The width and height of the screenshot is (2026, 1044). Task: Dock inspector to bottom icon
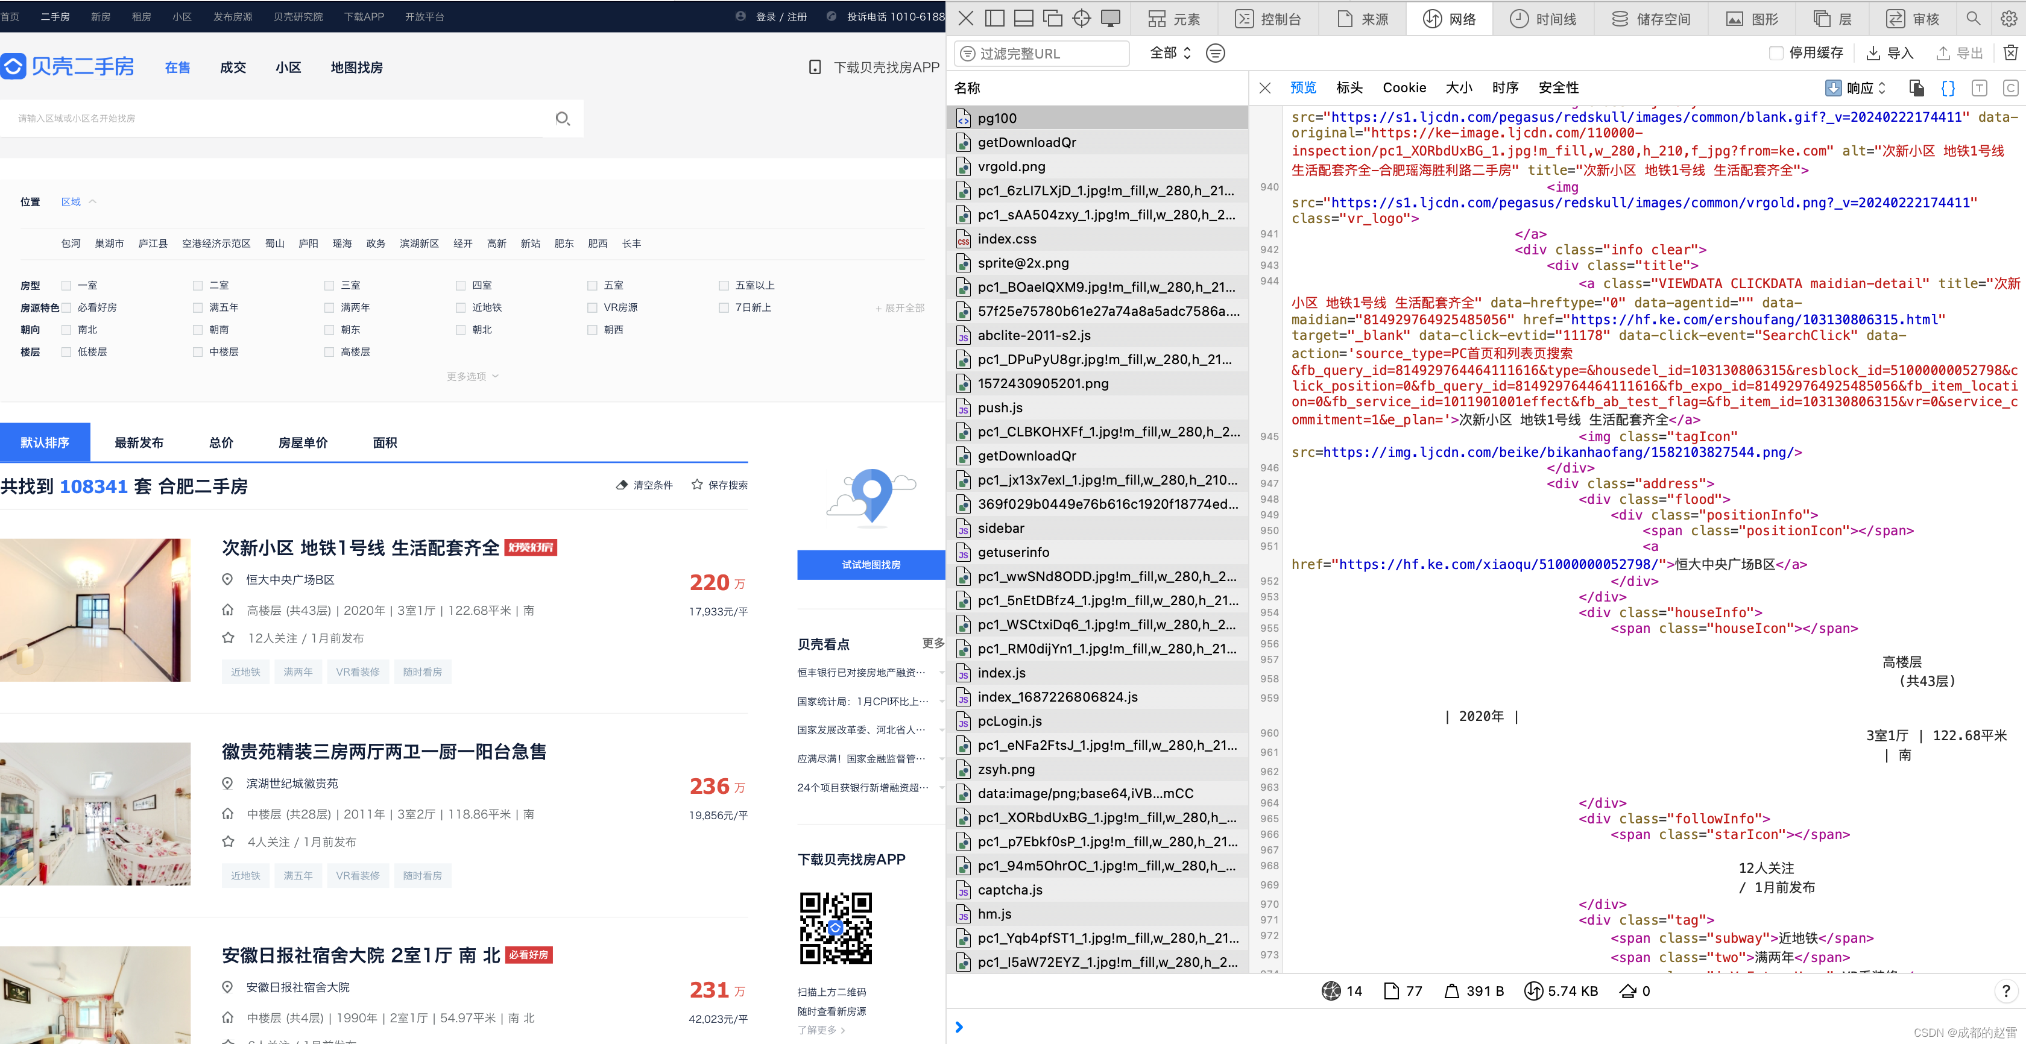1023,19
